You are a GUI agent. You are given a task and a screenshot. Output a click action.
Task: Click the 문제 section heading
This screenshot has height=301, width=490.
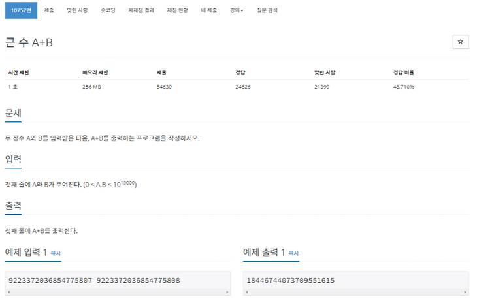click(x=13, y=113)
